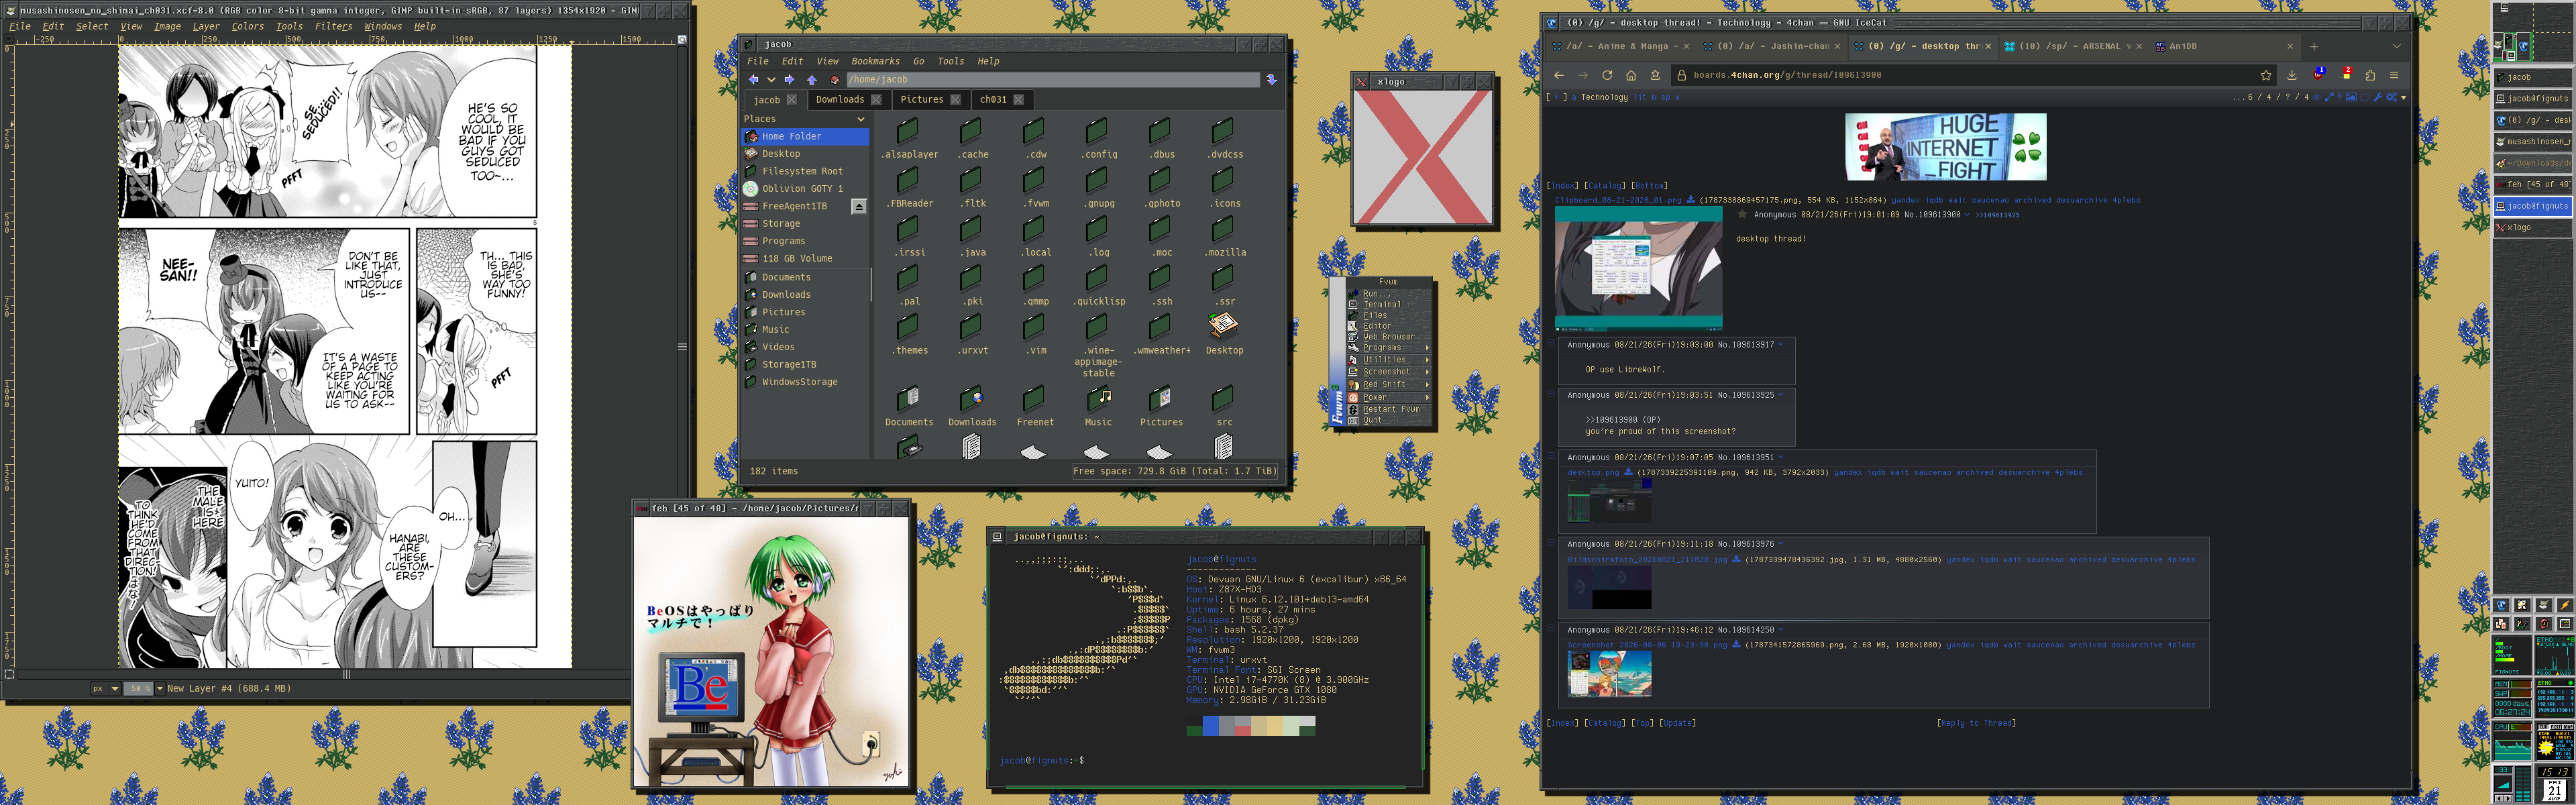Reload the page in IceCat
The width and height of the screenshot is (2576, 805).
click(1607, 75)
